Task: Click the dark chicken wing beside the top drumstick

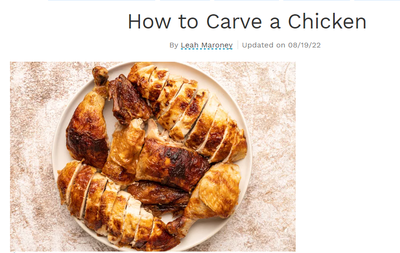Action: [128, 101]
